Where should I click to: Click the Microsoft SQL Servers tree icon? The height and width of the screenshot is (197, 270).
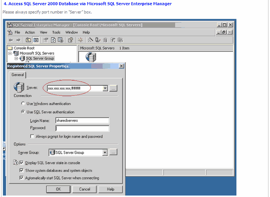16,53
